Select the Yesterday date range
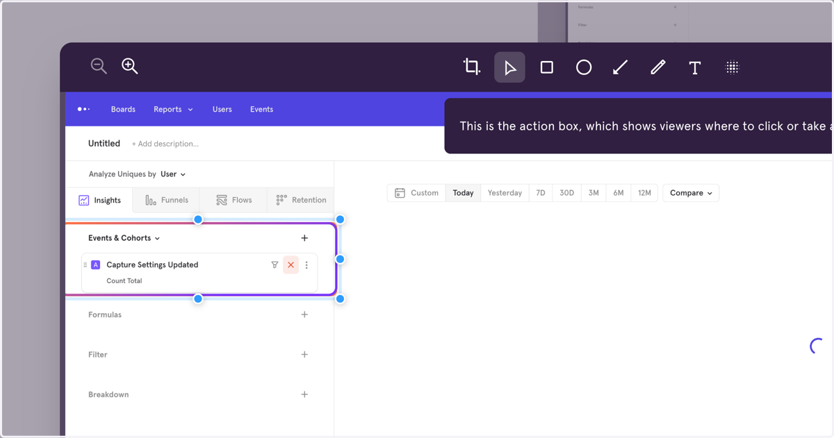 click(505, 193)
